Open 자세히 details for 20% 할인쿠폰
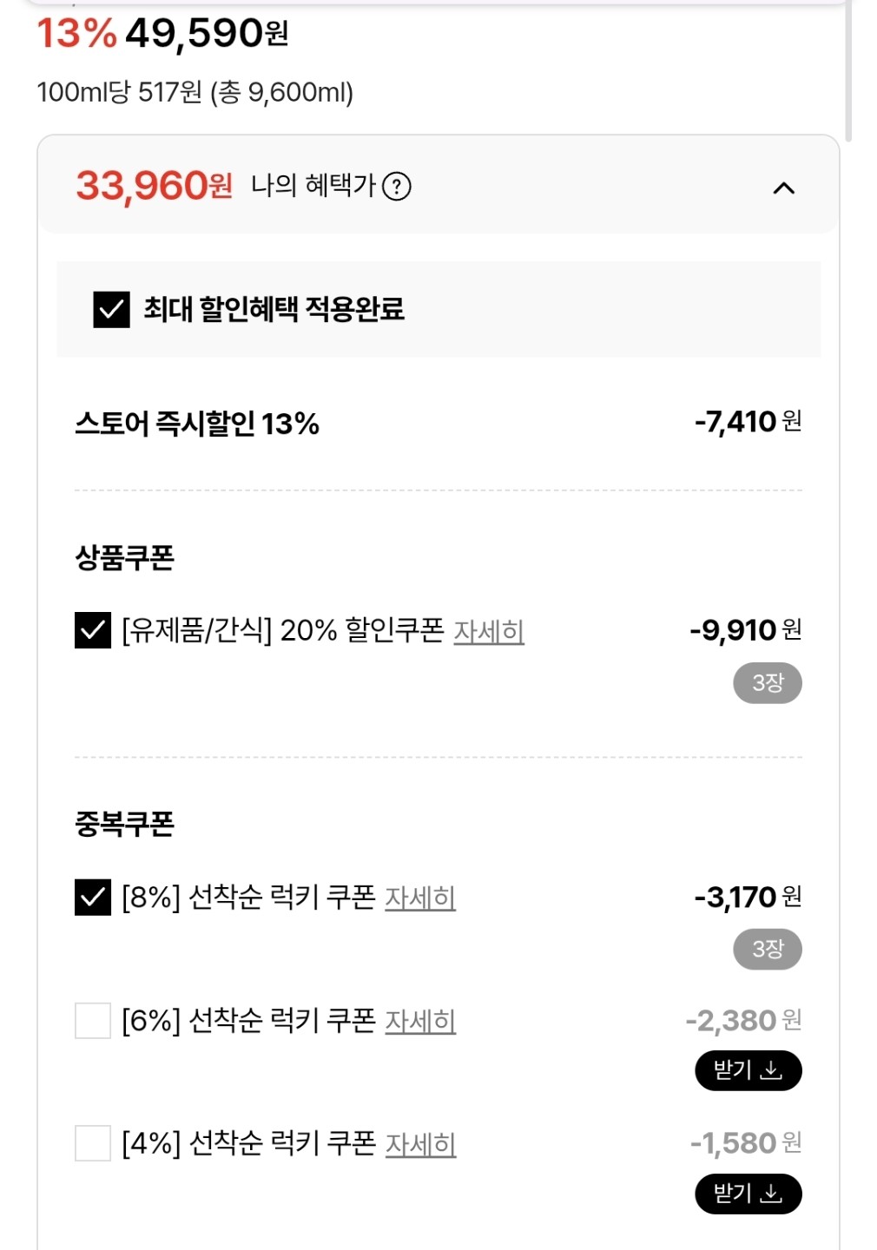The image size is (877, 1250). click(489, 631)
